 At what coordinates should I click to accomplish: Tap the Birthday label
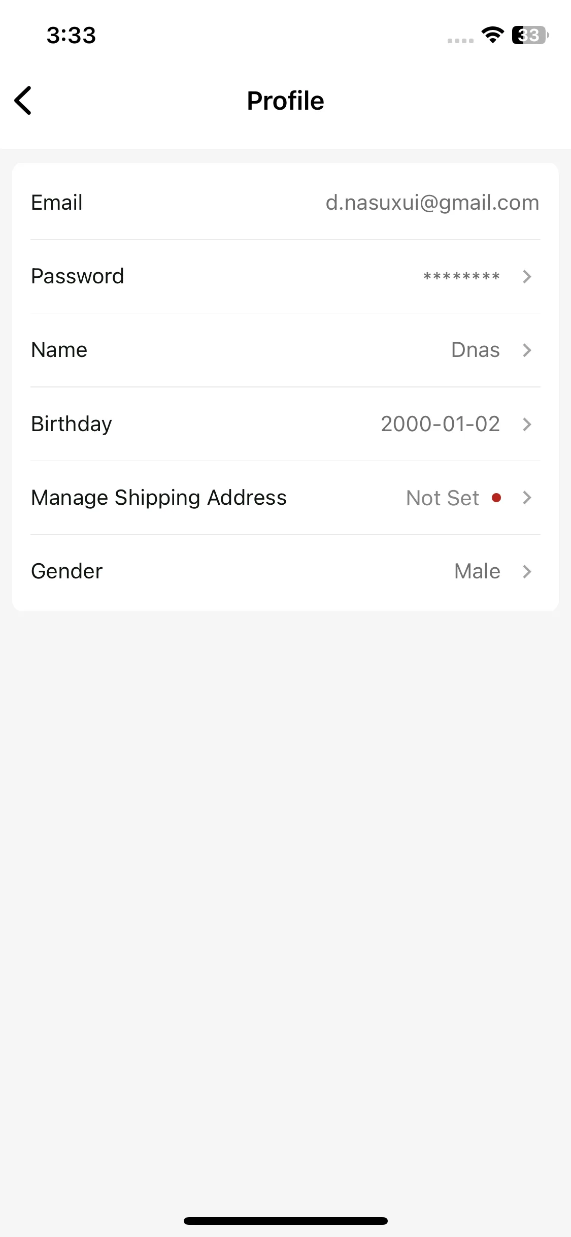point(72,424)
